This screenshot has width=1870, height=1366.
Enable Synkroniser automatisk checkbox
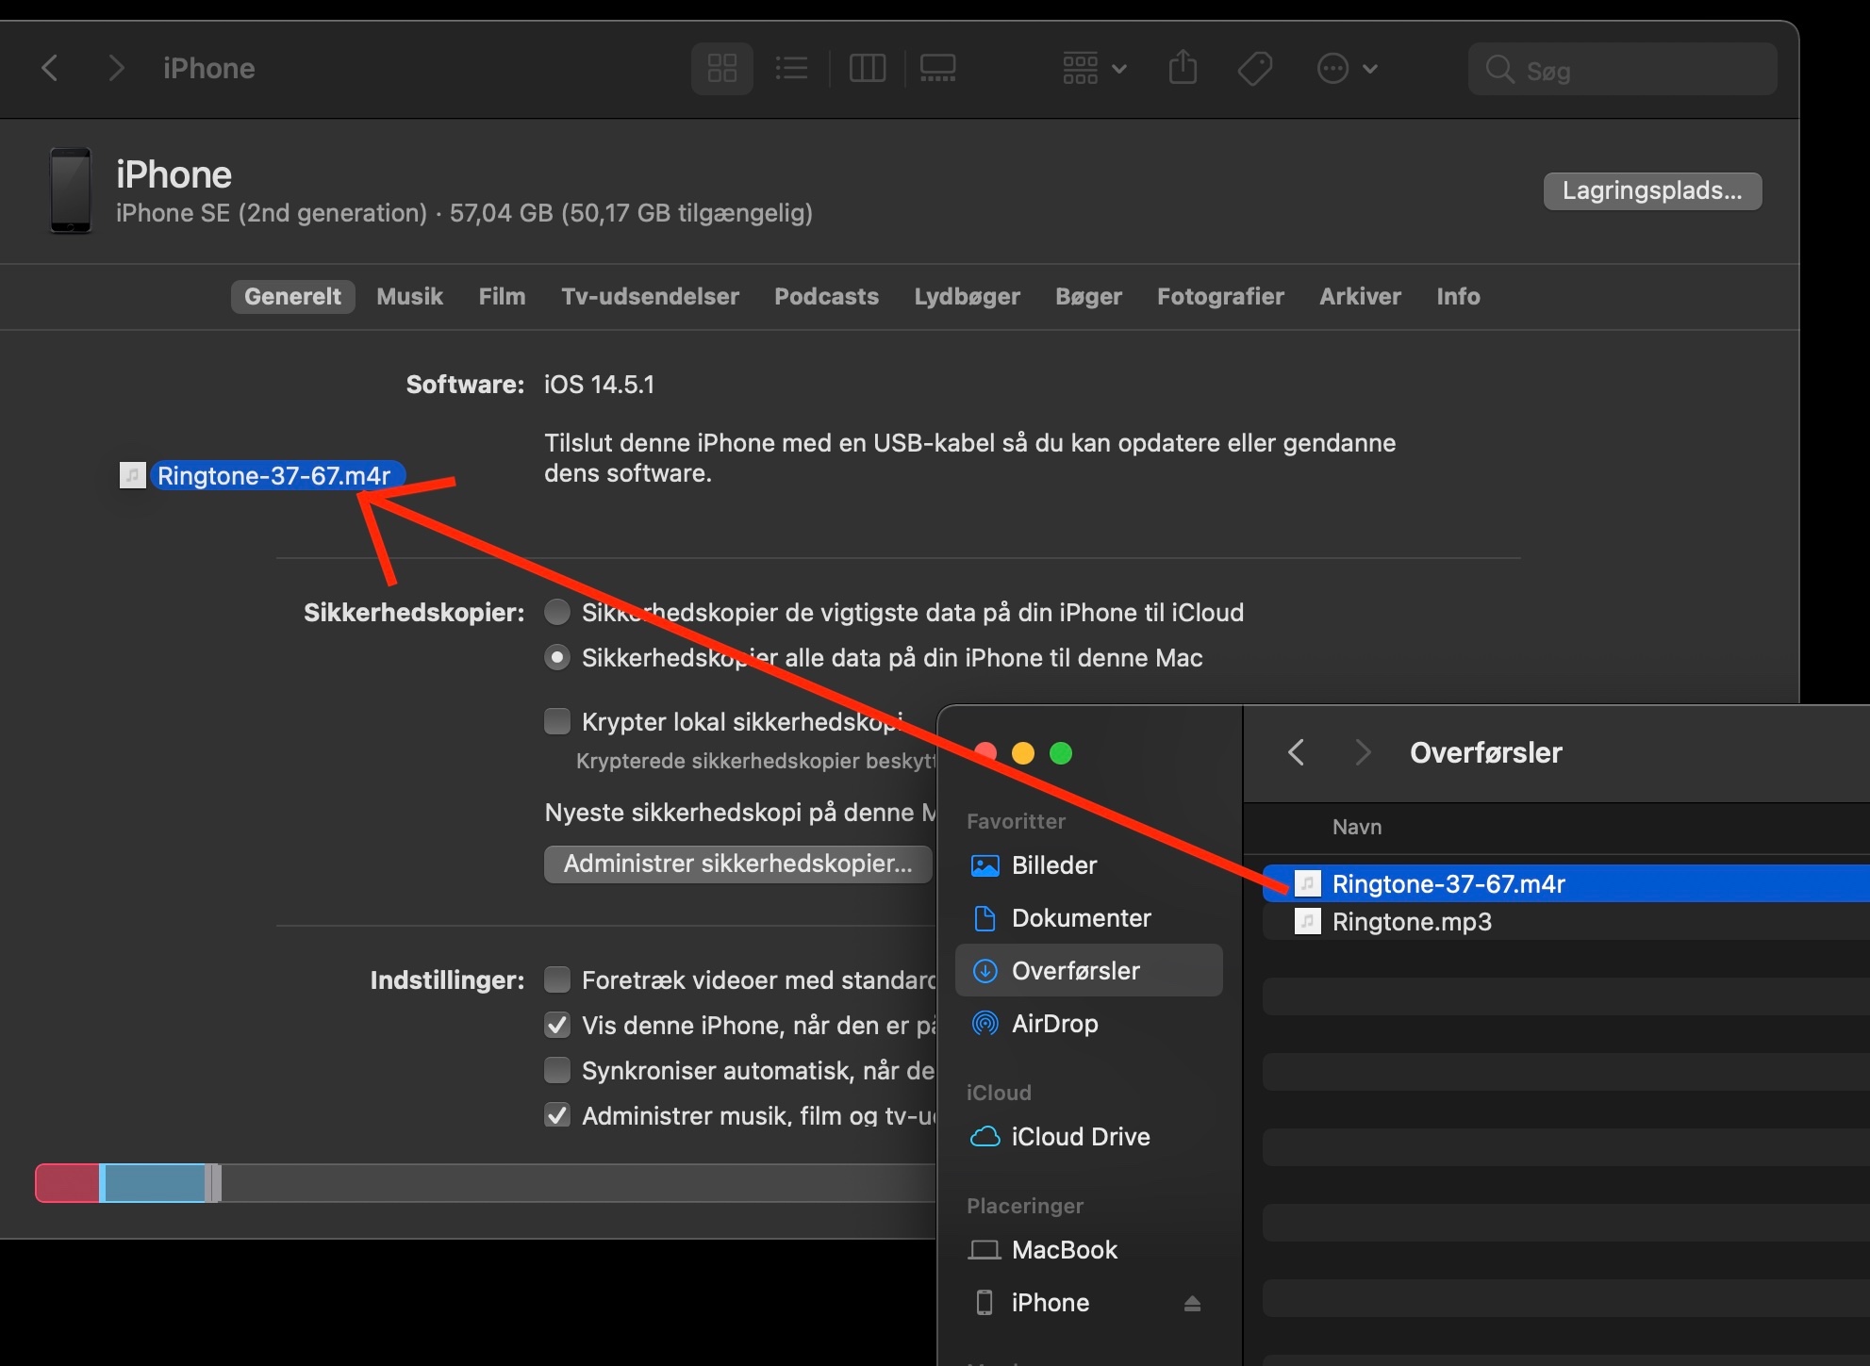coord(557,1070)
